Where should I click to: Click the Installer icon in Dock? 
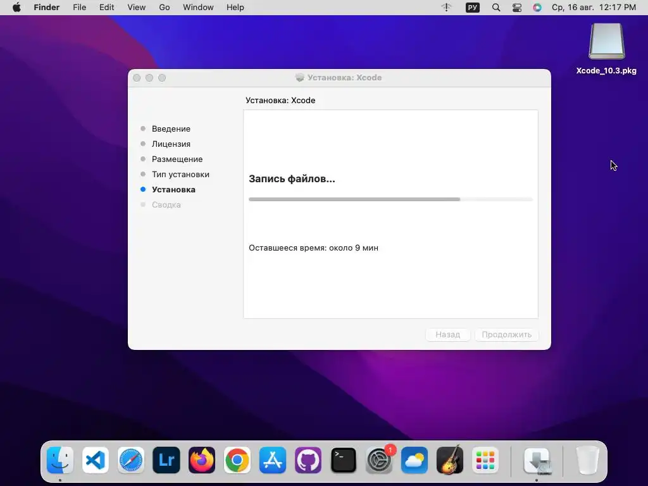coord(537,460)
